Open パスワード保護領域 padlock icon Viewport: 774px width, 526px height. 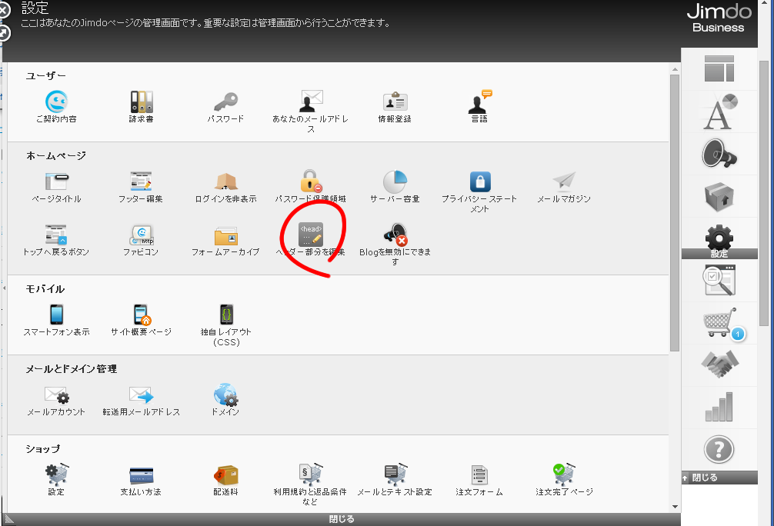tap(311, 181)
